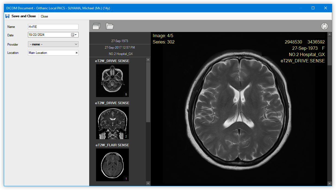Image resolution: width=336 pixels, height=190 pixels.
Task: Expand the 27-Sep-1973 study entry
Action: (x=120, y=41)
